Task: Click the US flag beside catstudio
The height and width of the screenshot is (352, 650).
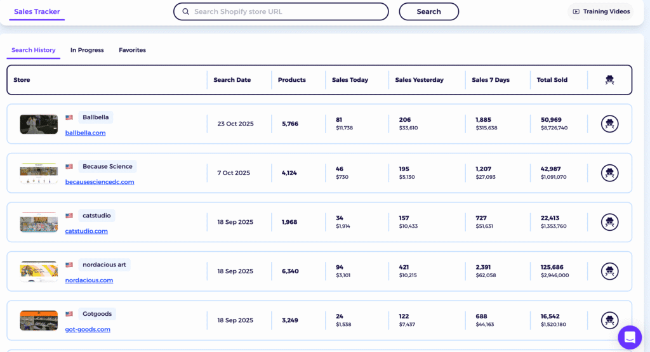Action: click(x=69, y=216)
